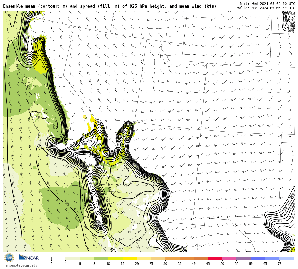Click the NCAR logo
298x269 pixels.
(29, 258)
